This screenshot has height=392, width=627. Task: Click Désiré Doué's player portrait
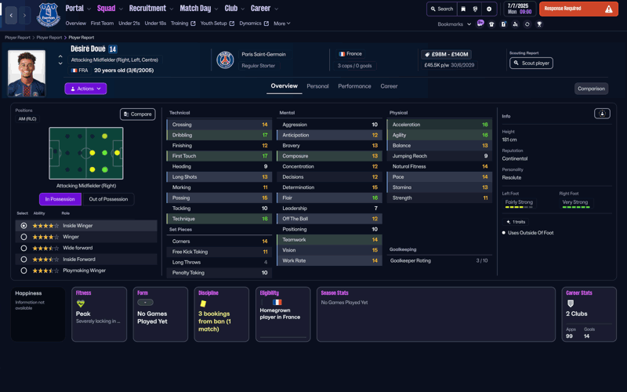26,73
